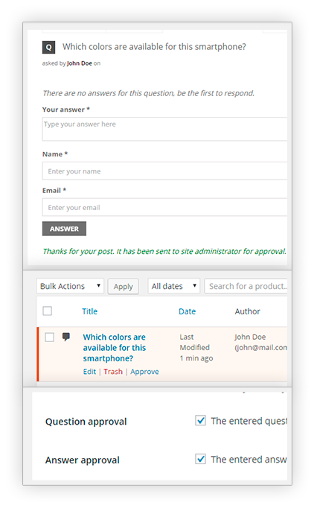Image resolution: width=314 pixels, height=511 pixels.
Task: Disable the Question approval checkbox
Action: 200,420
